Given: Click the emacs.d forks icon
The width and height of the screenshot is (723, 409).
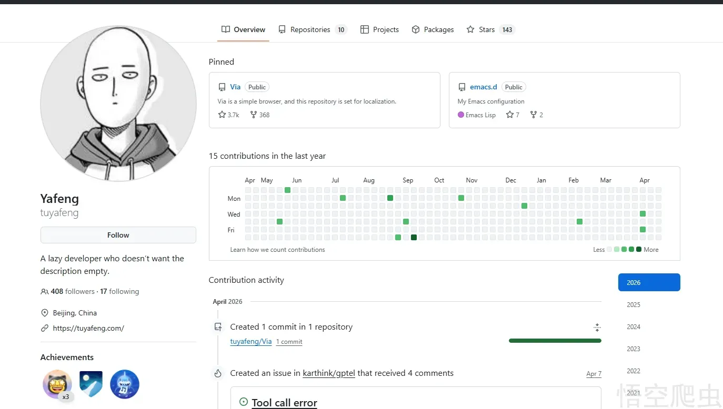Looking at the screenshot, I should click(533, 115).
